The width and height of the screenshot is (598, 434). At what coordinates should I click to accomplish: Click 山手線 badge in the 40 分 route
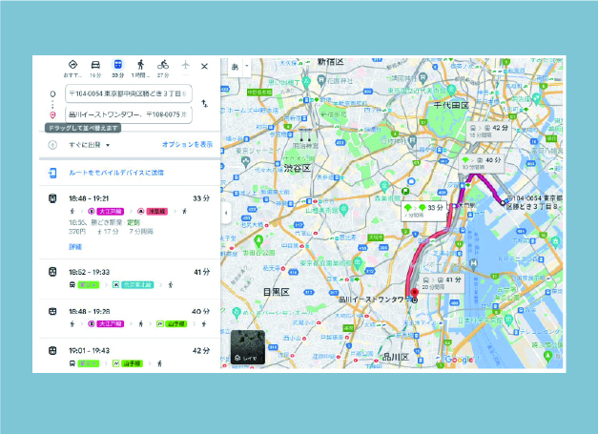175,323
